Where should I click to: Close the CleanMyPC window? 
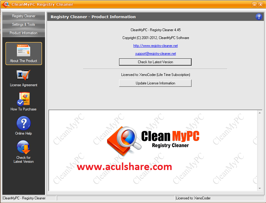tap(261, 5)
